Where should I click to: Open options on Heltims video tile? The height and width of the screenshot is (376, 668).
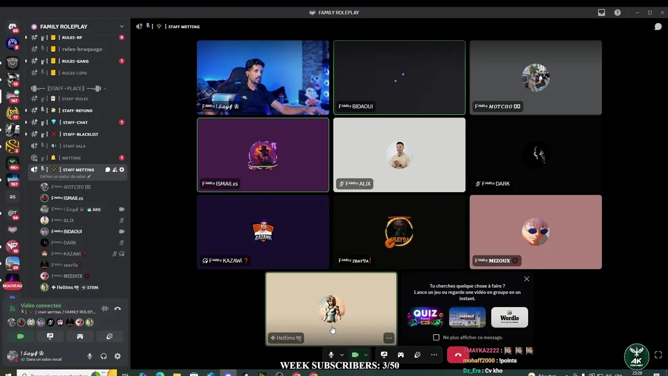pos(389,338)
